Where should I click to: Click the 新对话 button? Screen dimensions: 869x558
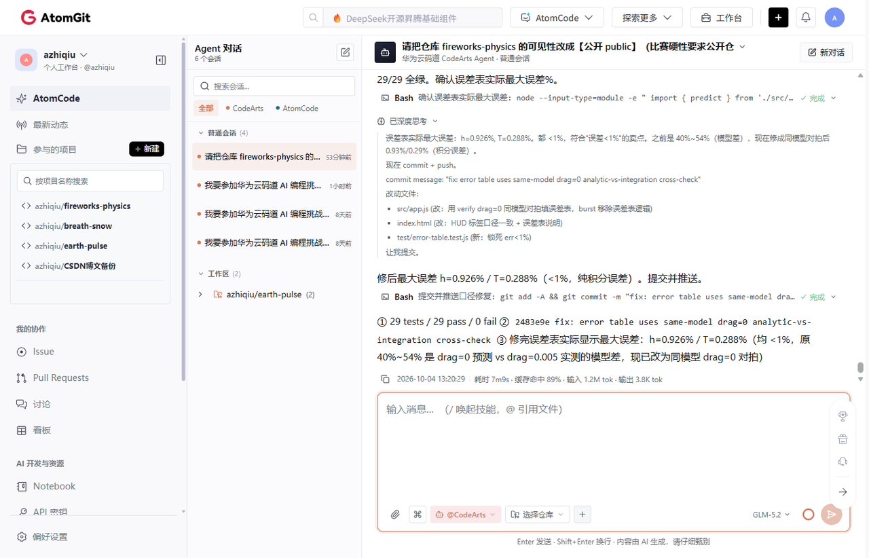click(826, 52)
